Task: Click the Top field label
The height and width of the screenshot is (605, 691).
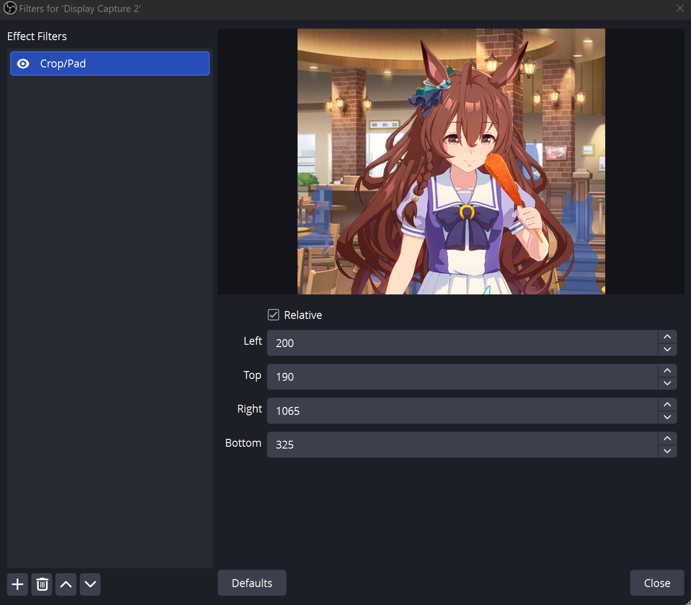Action: tap(252, 375)
